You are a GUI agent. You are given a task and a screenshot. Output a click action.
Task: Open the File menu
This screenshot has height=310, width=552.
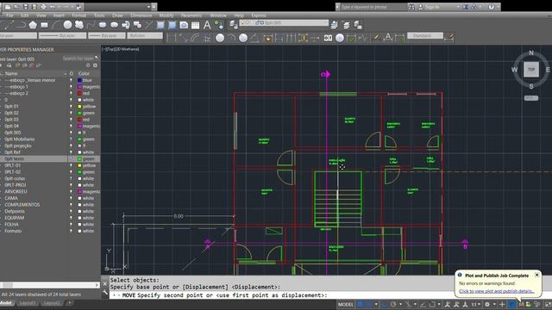pos(9,15)
